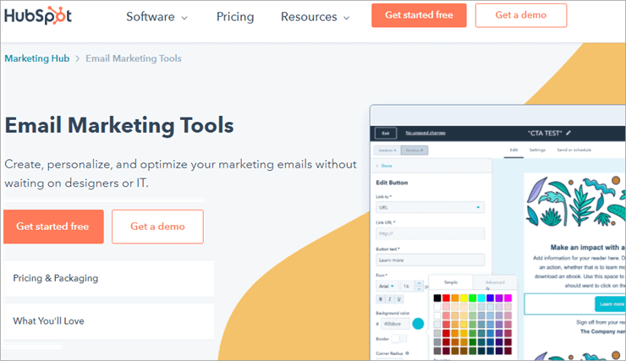Click header Get a demo button
This screenshot has width=626, height=361.
tap(520, 15)
